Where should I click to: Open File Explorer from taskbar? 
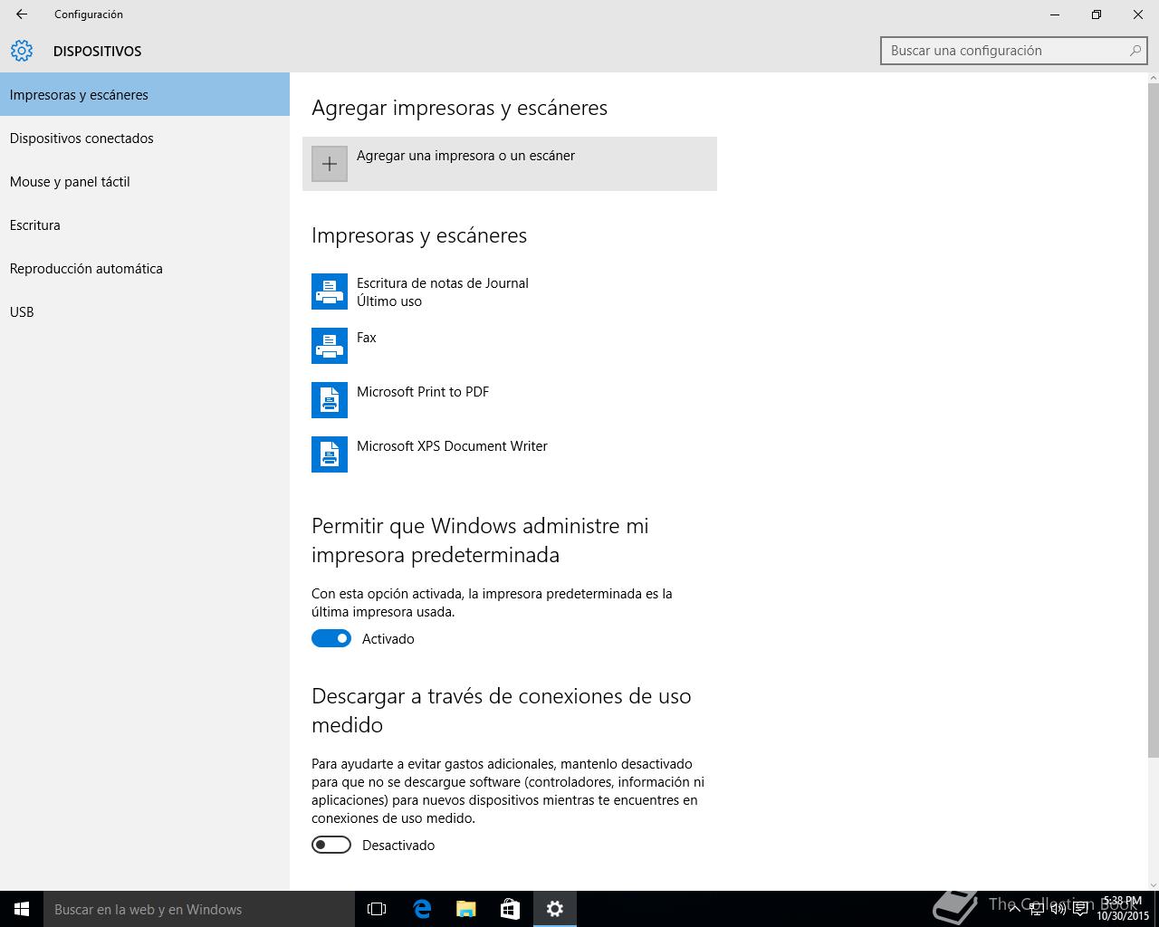point(465,909)
